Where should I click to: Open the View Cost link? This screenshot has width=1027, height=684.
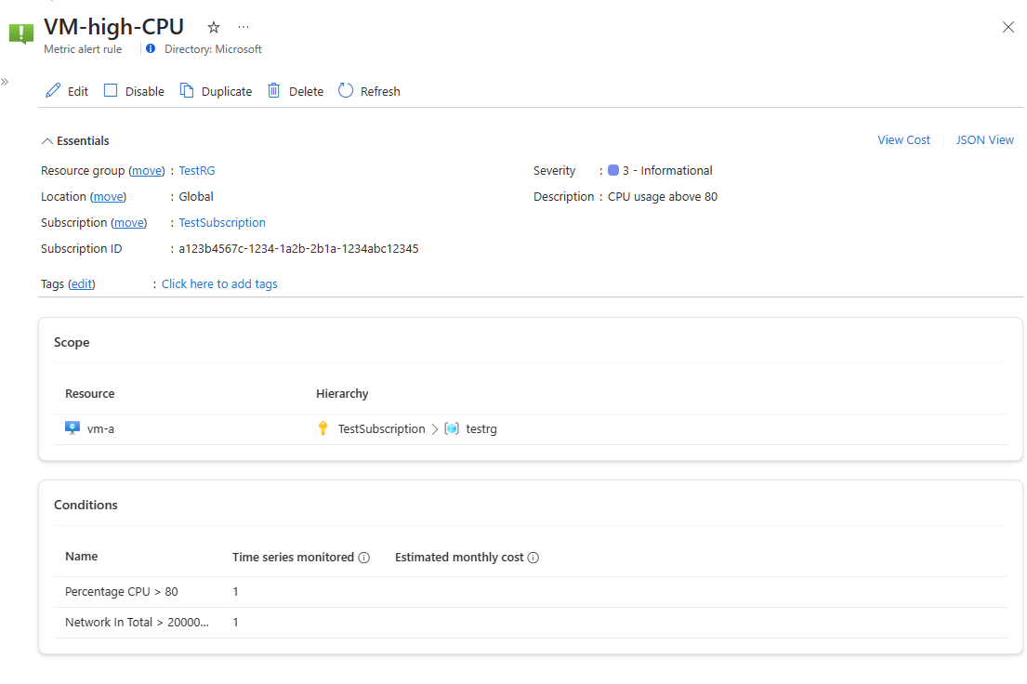click(903, 139)
